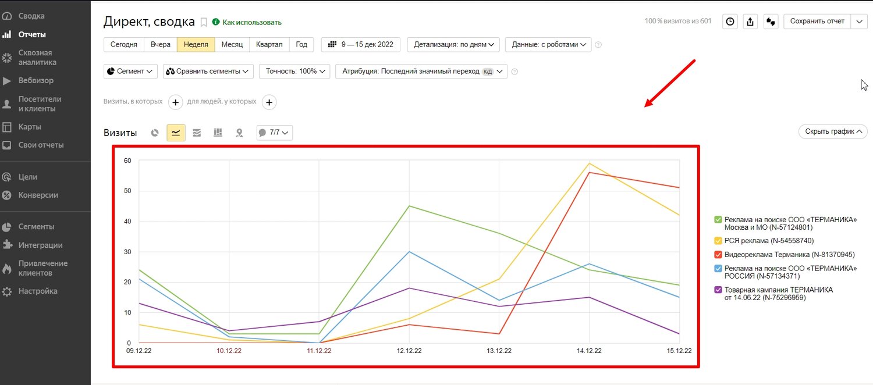Expand the Сохранить отчет arrow menu
Viewport: 873px width, 385px height.
pos(860,22)
